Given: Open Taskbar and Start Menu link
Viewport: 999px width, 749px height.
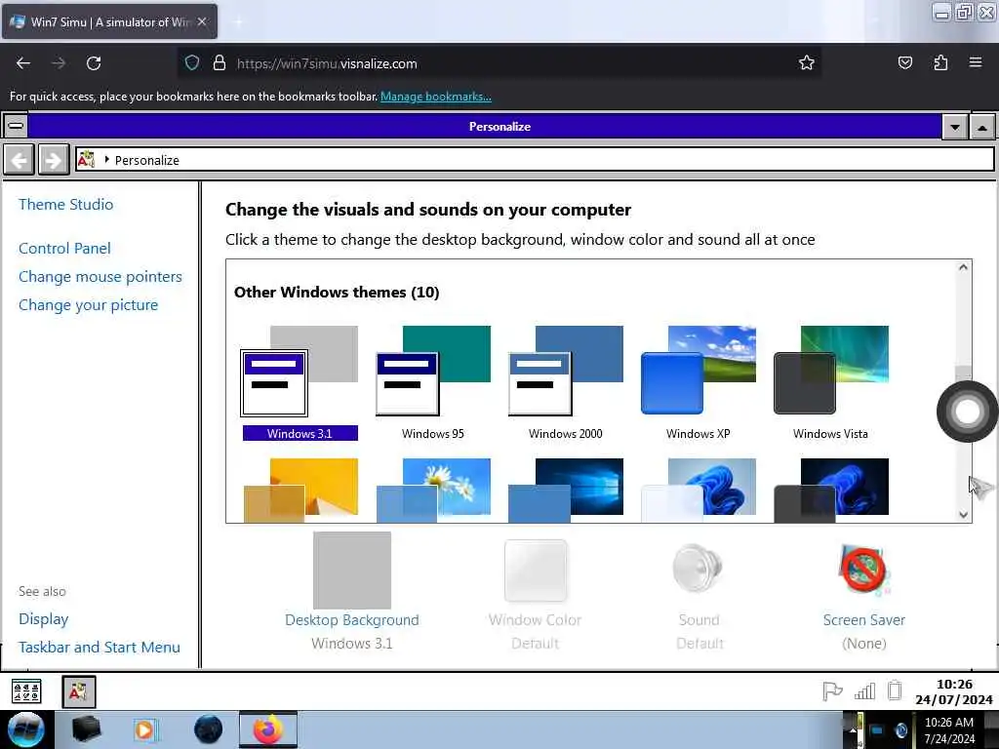Looking at the screenshot, I should (99, 648).
